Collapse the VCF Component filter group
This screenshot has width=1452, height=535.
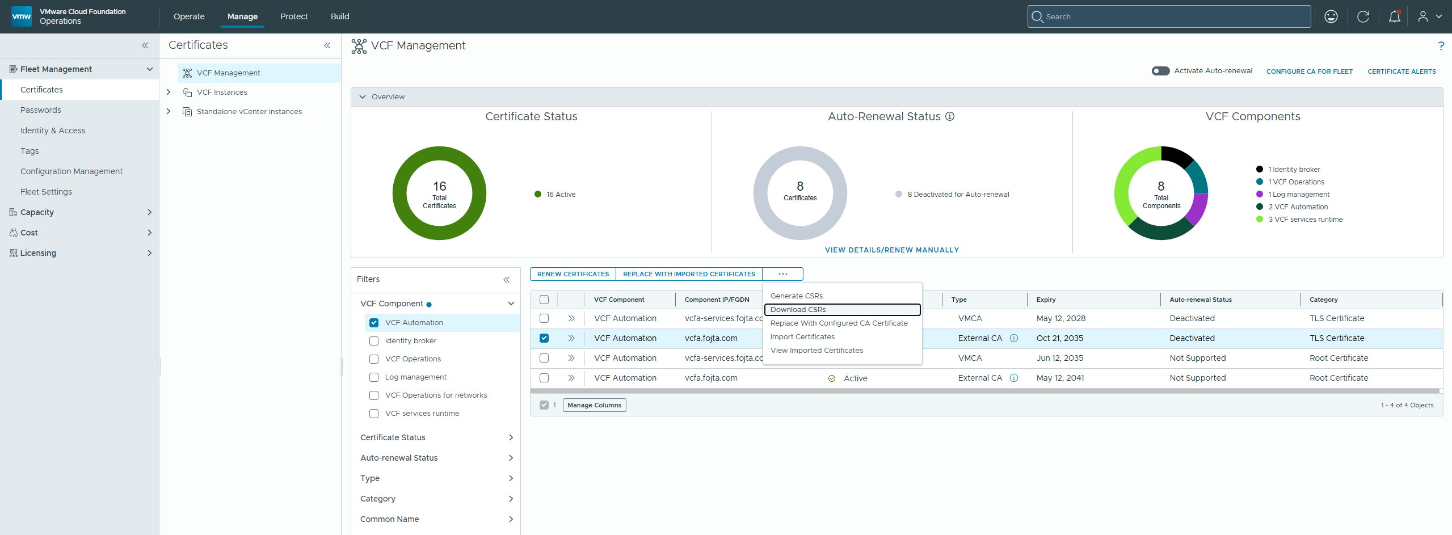[511, 304]
